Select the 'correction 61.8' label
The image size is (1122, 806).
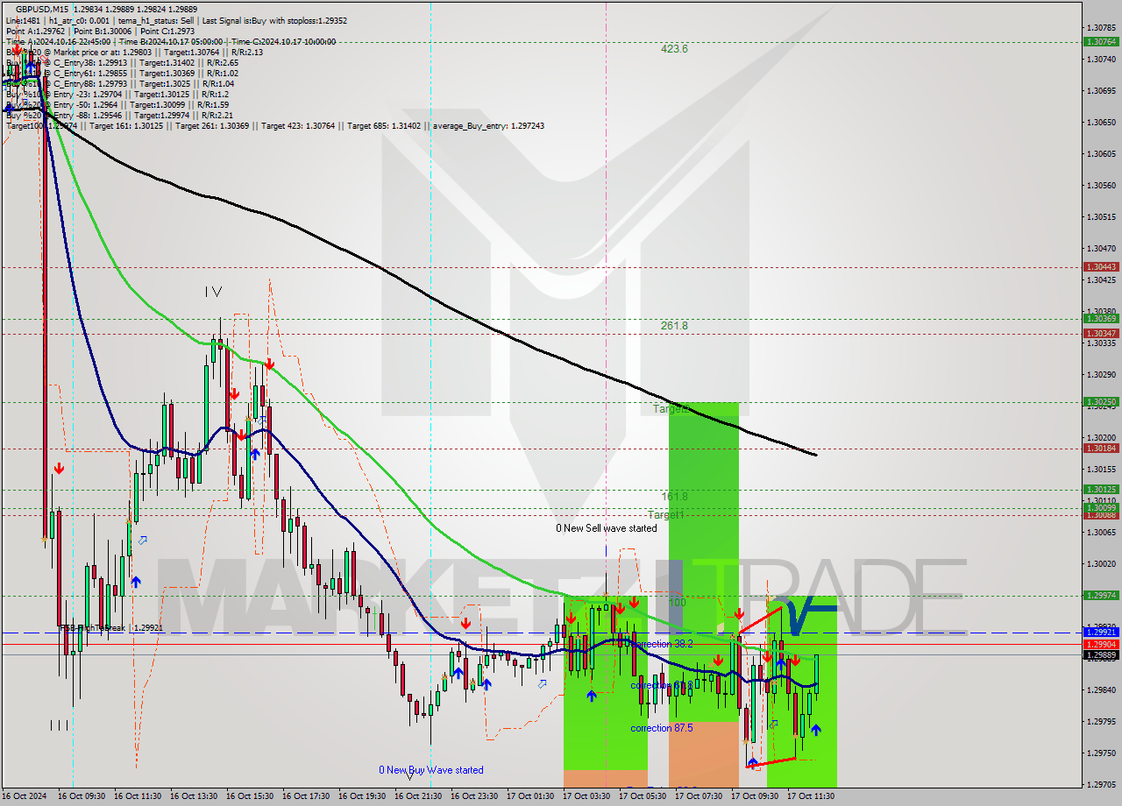662,685
